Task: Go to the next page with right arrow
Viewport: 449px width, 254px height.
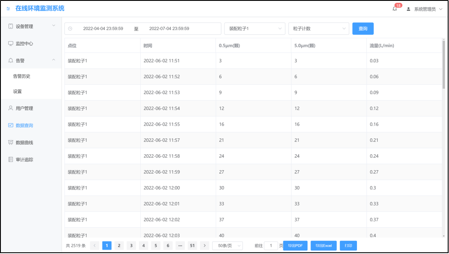Action: click(204, 246)
